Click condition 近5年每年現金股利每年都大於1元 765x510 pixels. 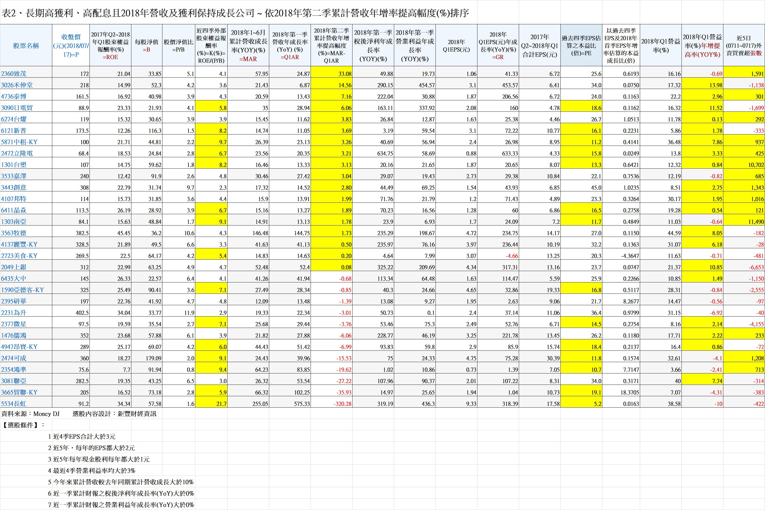click(101, 459)
